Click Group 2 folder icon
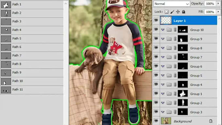The height and width of the screenshot is (125, 222). point(169,102)
